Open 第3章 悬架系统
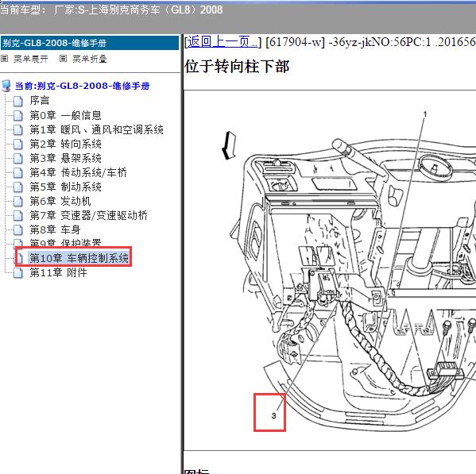Viewport: 476px width, 474px height. click(66, 158)
